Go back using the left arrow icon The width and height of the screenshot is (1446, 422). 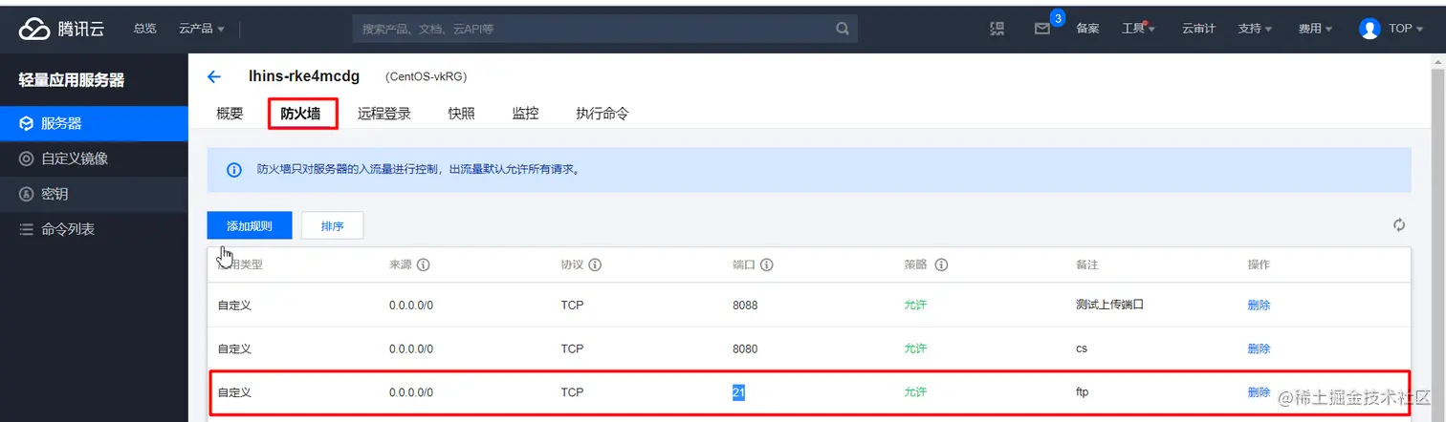pyautogui.click(x=214, y=76)
